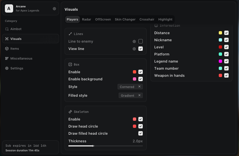Uncheck Draw filled head circle
The image size is (239, 156).
click(141, 134)
